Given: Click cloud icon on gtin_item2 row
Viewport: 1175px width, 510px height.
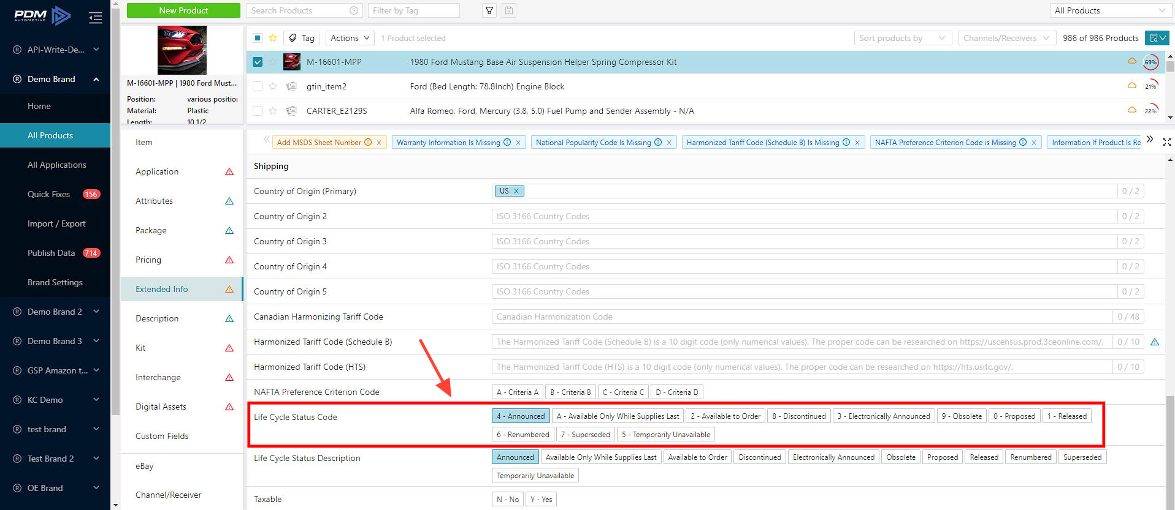Looking at the screenshot, I should point(1132,86).
